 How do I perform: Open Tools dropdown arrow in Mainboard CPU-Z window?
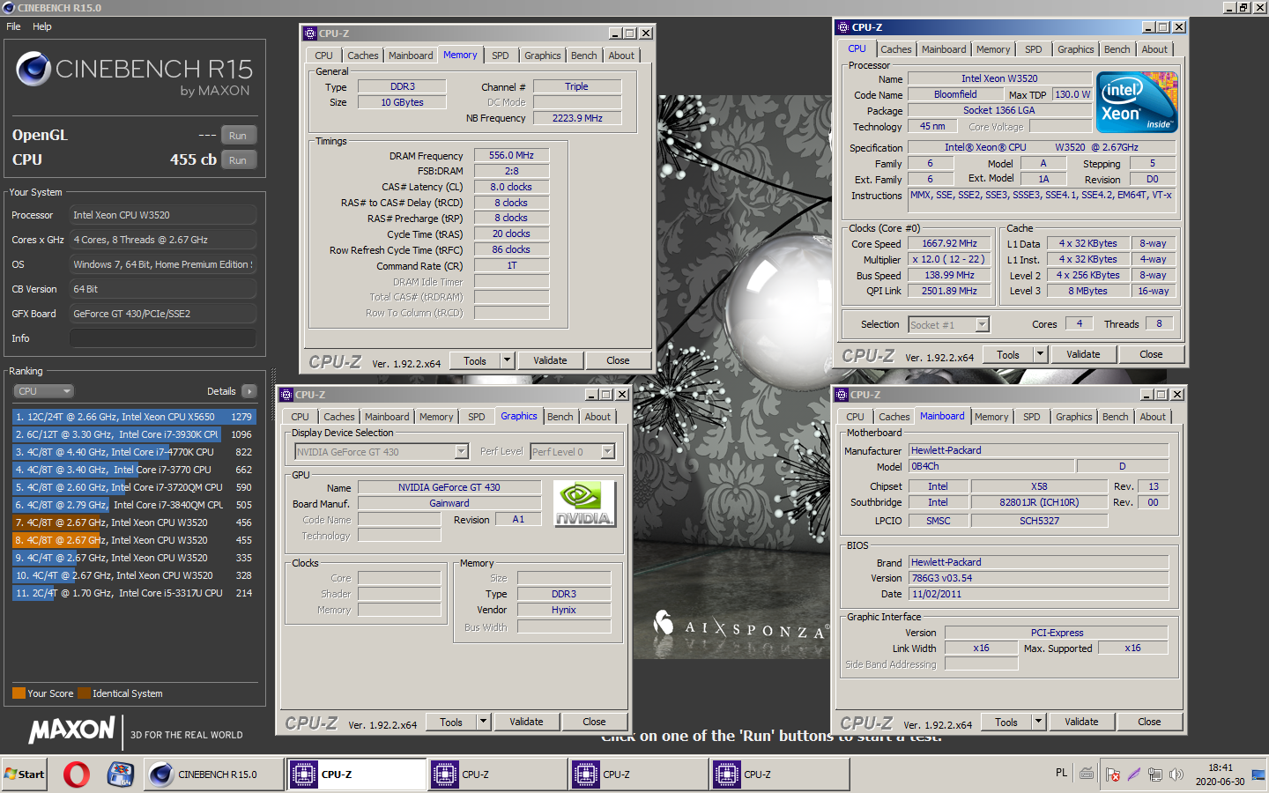(x=1038, y=722)
